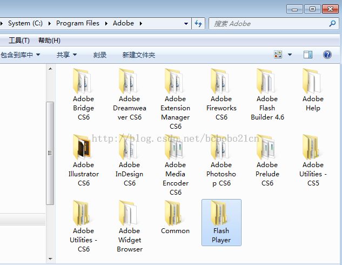This screenshot has height=265, width=342.
Task: Click the "Adobe Extension Manager CS6" folder name
Action: tap(176, 112)
